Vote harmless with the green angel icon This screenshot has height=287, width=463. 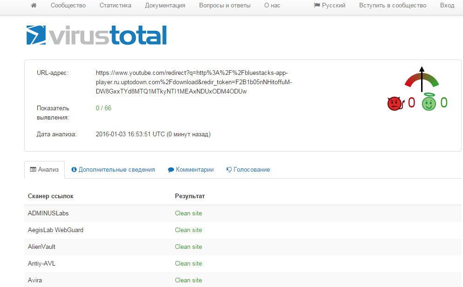429,102
